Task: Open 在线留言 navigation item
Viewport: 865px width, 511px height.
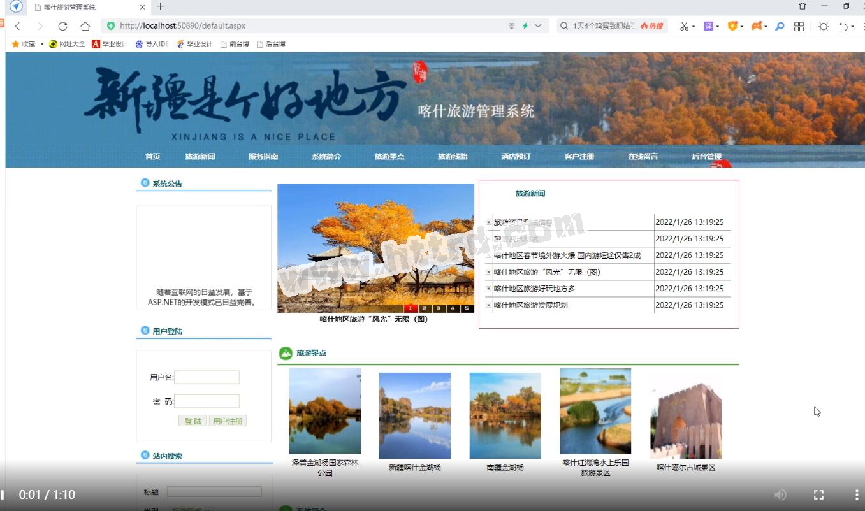Action: [x=643, y=156]
